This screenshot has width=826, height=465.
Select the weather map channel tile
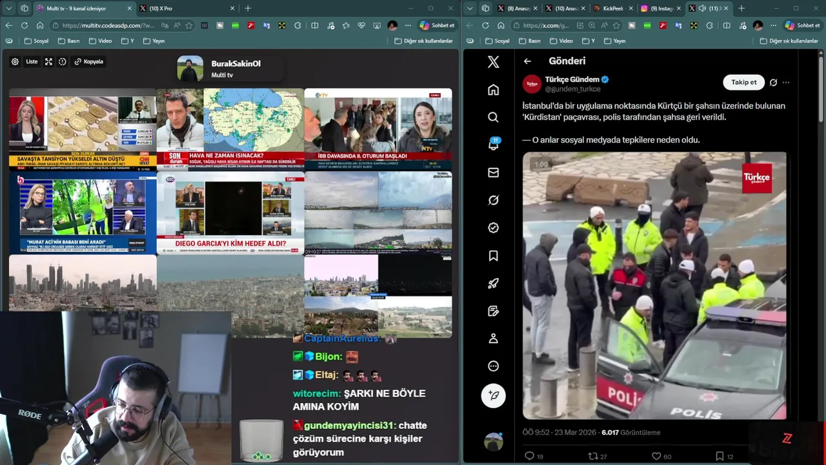[x=230, y=129]
